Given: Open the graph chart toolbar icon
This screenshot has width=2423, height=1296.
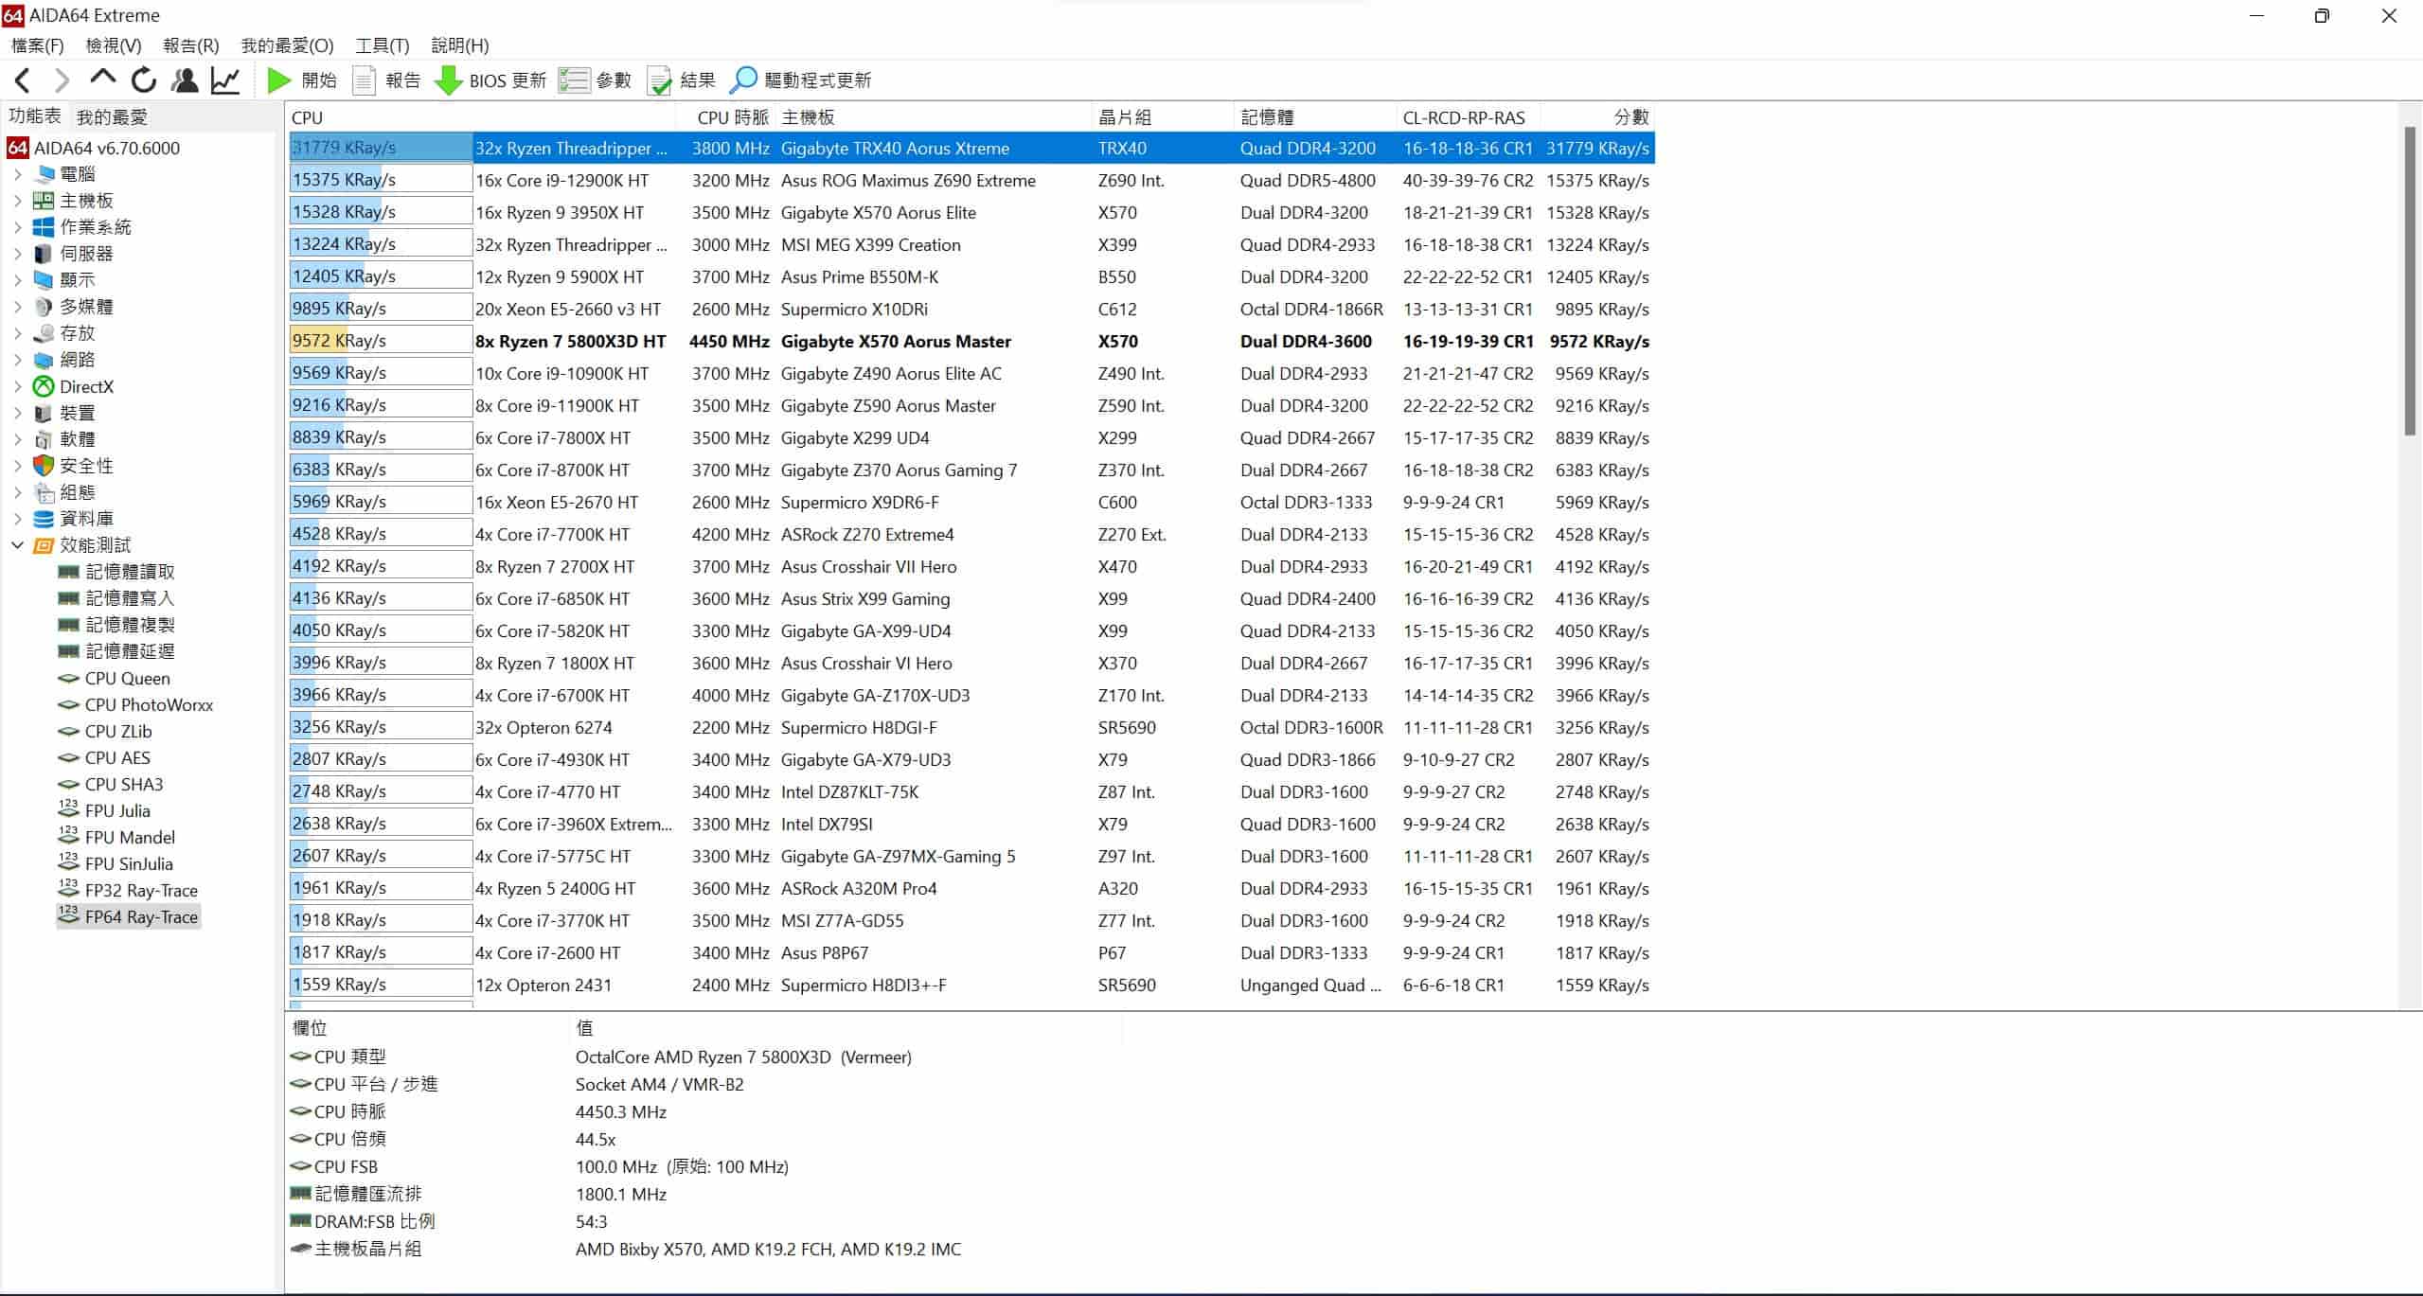Looking at the screenshot, I should [225, 80].
